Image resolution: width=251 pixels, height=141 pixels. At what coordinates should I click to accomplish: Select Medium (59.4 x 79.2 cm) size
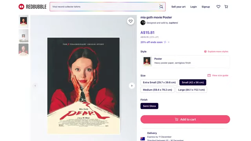[158, 90]
